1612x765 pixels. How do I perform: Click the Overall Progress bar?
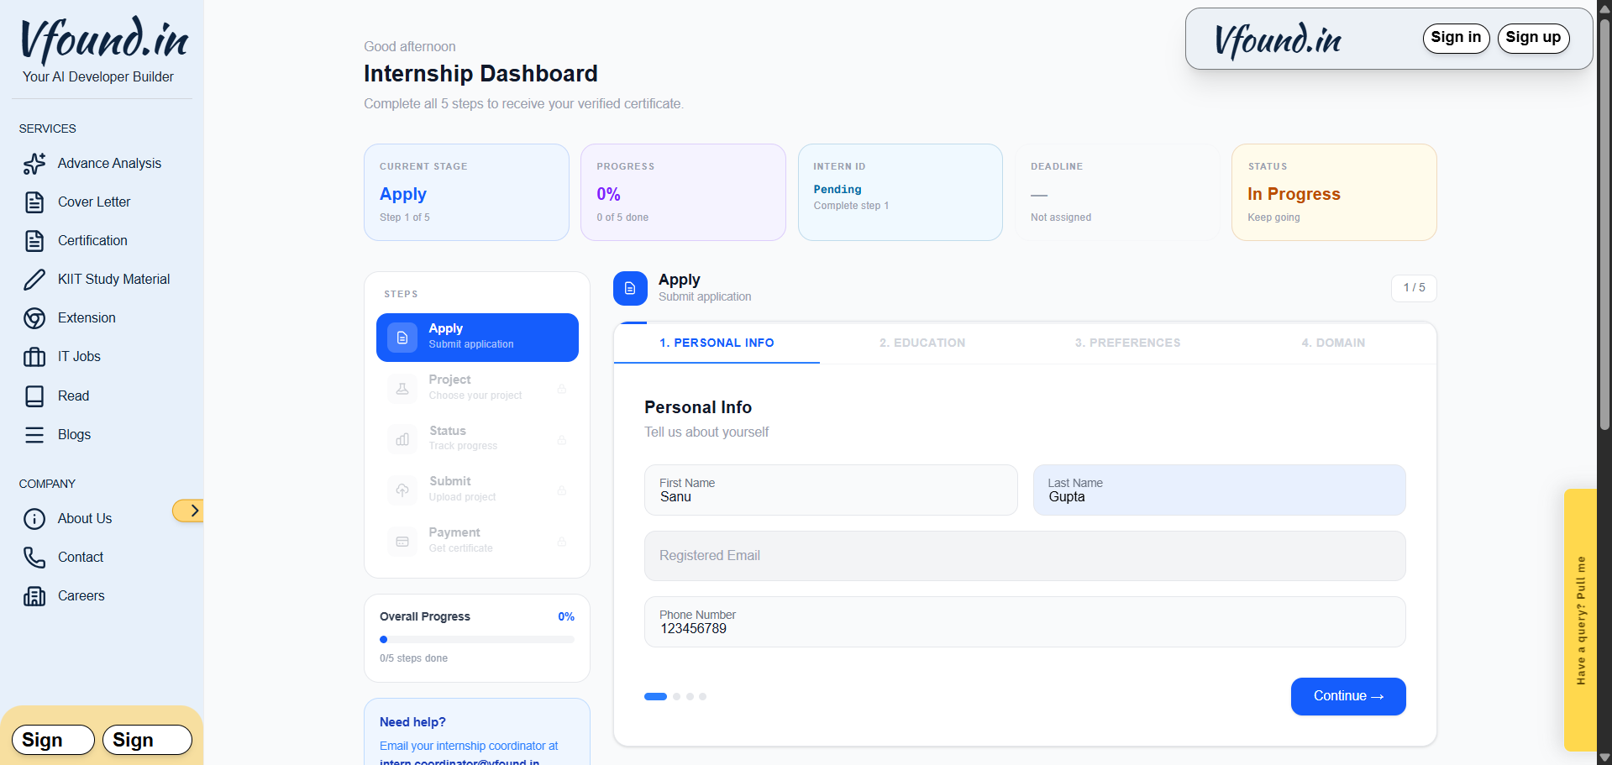[476, 640]
